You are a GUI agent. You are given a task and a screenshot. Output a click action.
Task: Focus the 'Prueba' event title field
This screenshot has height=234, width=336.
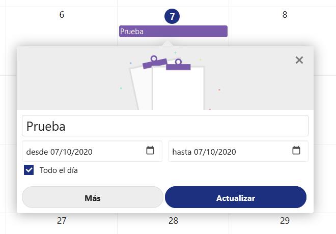(x=165, y=126)
